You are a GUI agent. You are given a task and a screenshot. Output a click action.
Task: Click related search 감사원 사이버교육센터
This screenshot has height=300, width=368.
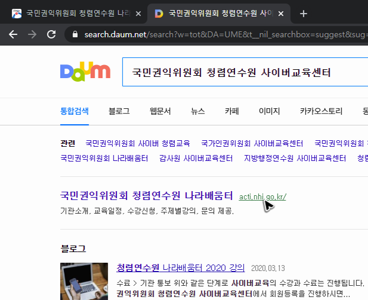(x=196, y=158)
